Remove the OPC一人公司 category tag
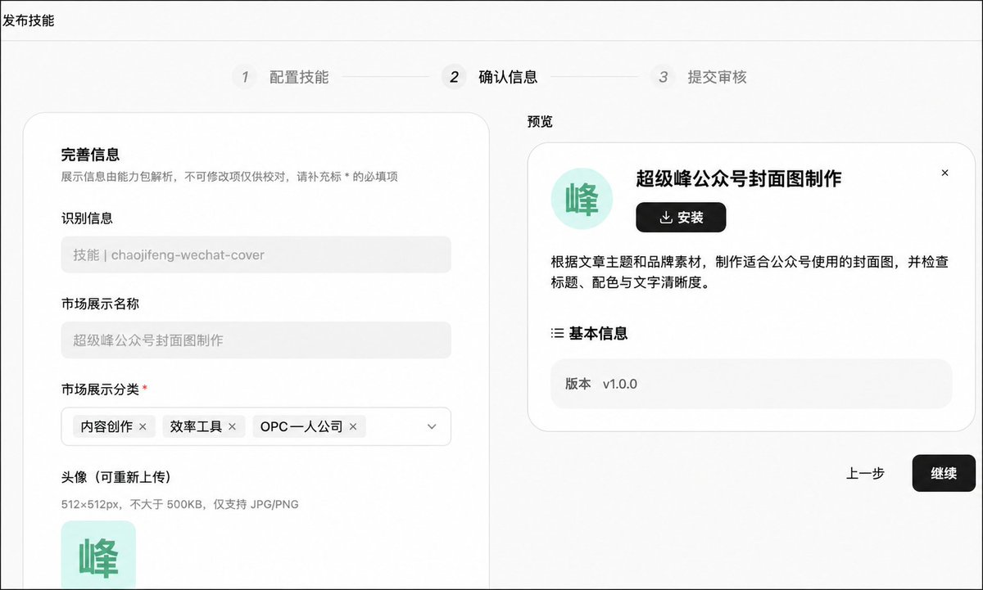The width and height of the screenshot is (983, 590). tap(353, 426)
